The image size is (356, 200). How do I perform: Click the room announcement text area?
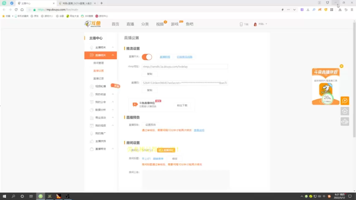click(186, 180)
